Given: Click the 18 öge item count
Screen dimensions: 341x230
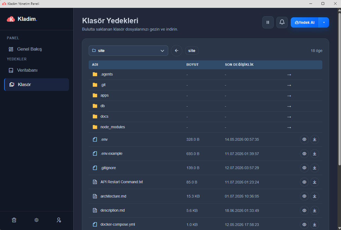Looking at the screenshot, I should click(316, 51).
